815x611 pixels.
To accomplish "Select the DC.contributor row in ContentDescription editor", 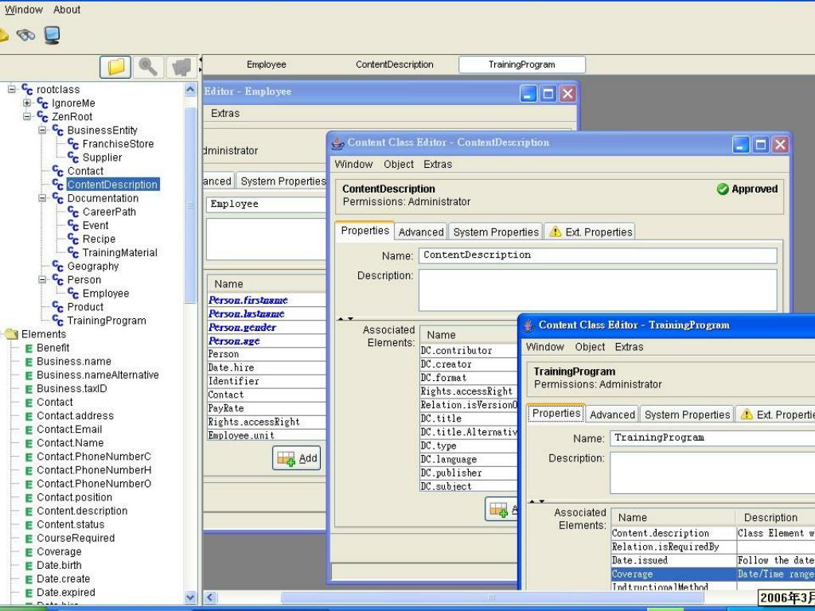I will click(x=469, y=351).
